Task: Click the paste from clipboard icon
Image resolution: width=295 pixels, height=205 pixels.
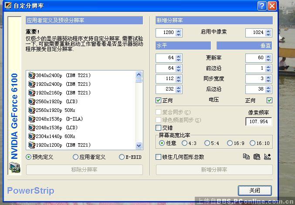Action: point(257,157)
